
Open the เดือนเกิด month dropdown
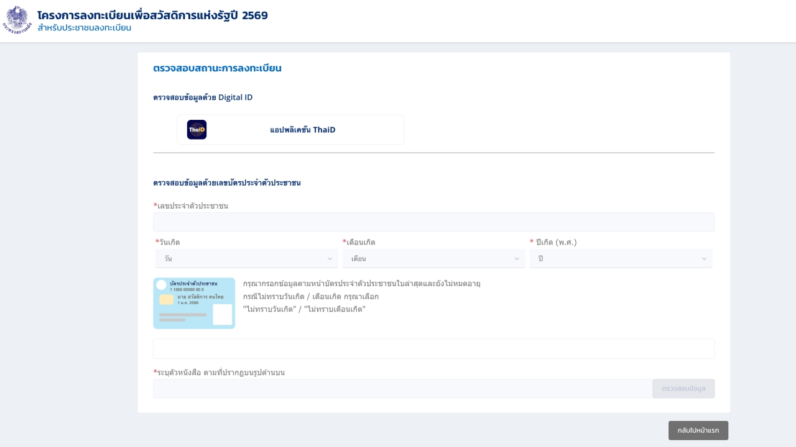pos(433,258)
